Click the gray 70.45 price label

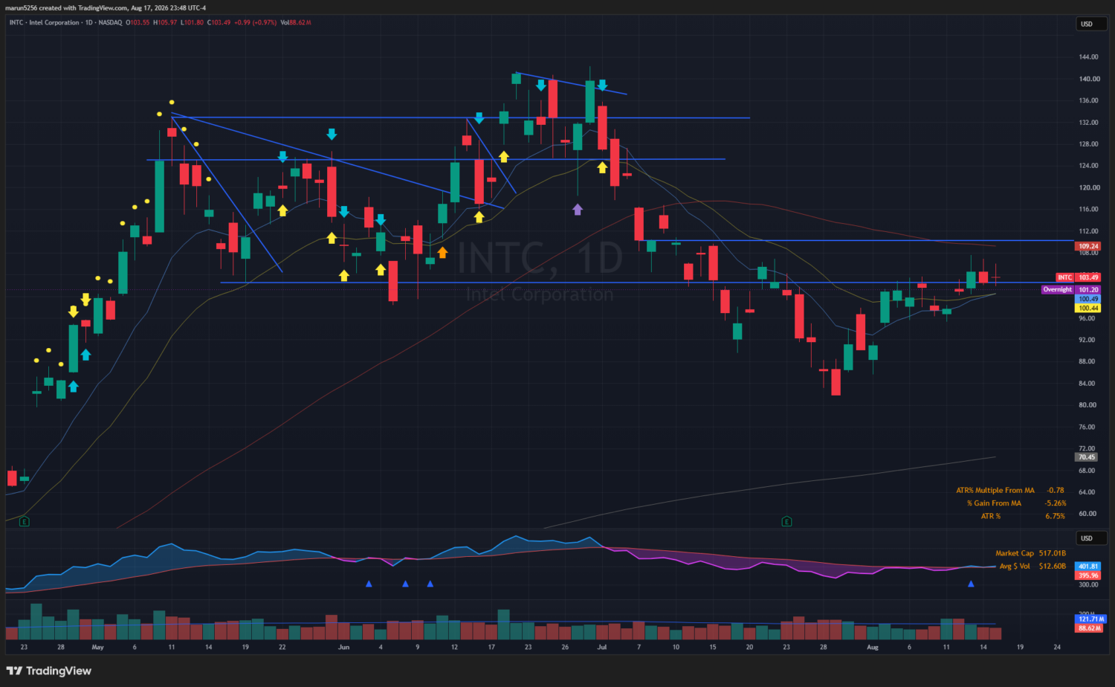coord(1087,457)
